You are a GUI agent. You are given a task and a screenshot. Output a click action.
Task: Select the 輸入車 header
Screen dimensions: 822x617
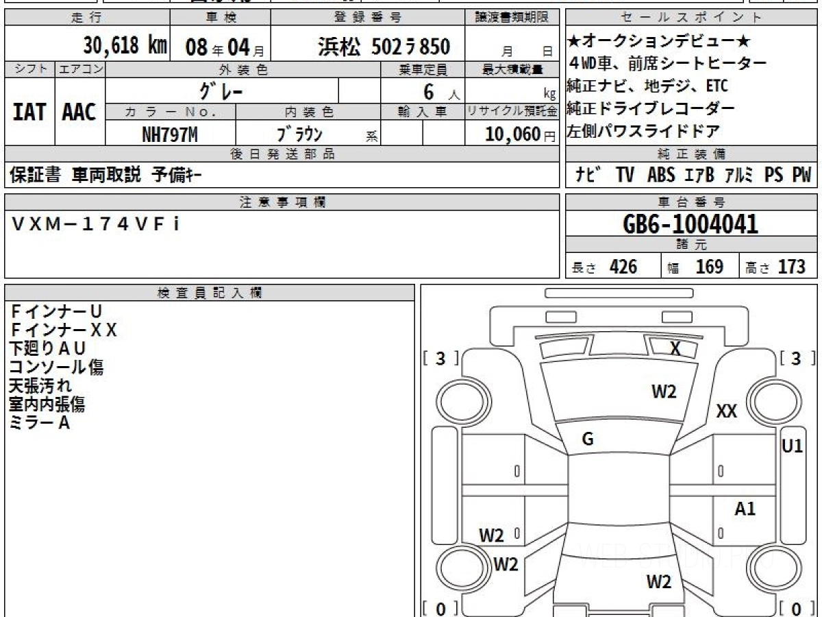(x=423, y=112)
